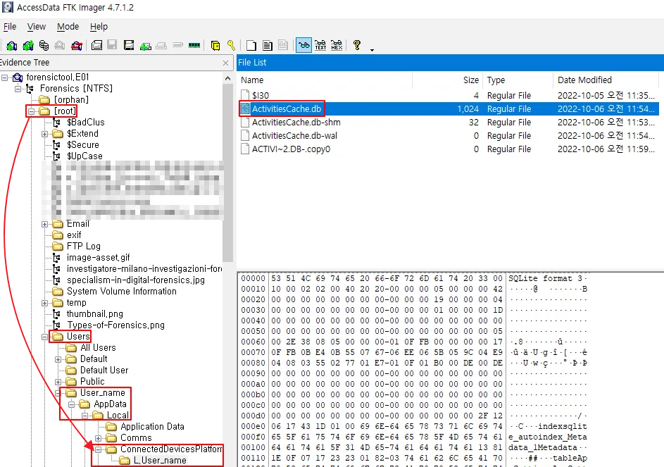This screenshot has height=467, width=664.
Task: Select the ActivitiesCache.db-shm file
Action: click(448, 123)
